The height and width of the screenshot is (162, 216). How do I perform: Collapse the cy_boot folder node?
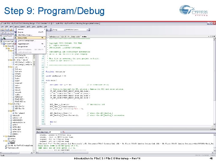click(x=9, y=67)
